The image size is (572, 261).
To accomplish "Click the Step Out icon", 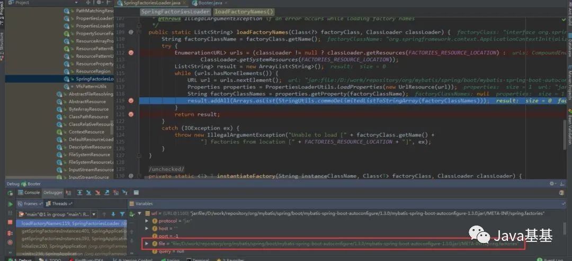I will (107, 193).
